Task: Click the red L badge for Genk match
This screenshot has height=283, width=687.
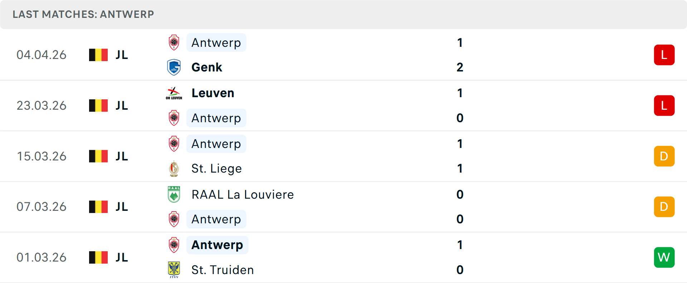Action: [x=664, y=55]
